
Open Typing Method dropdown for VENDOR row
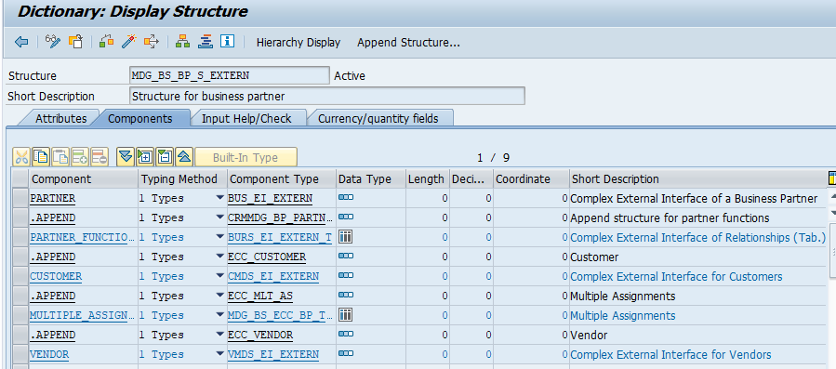pos(219,354)
